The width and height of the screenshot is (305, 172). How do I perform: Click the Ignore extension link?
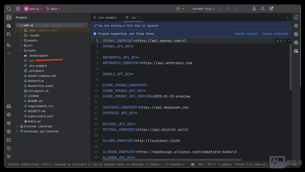(275, 34)
